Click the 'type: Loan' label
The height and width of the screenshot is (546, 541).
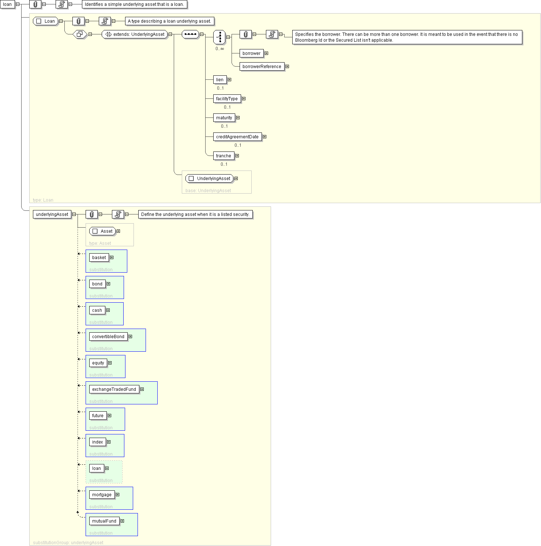tap(43, 200)
